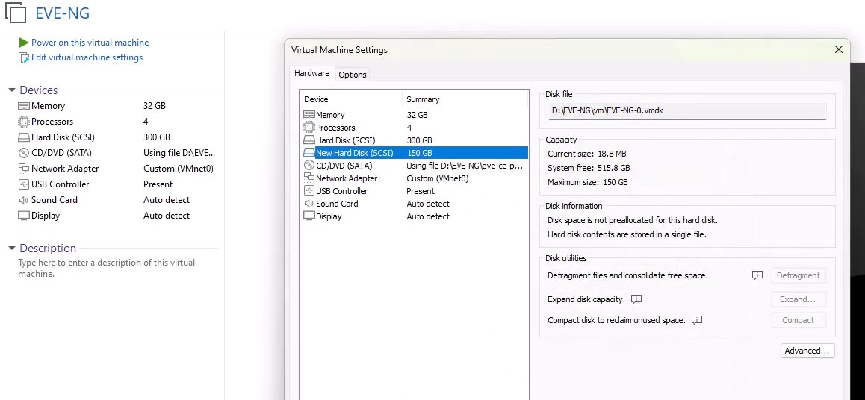The height and width of the screenshot is (400, 865).
Task: Click the Expand... button
Action: (799, 299)
